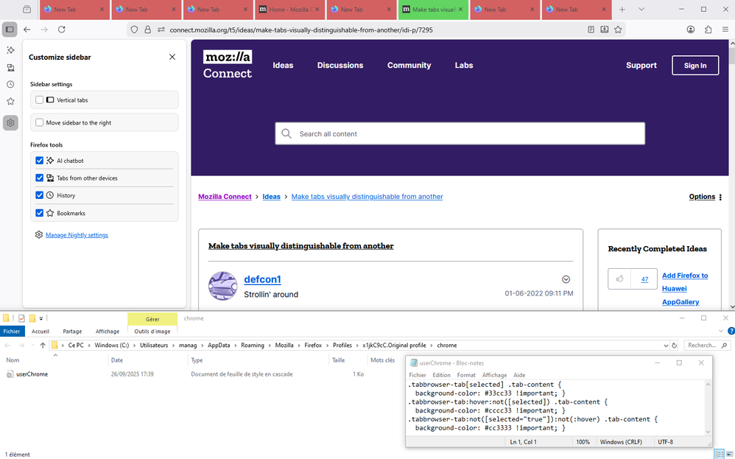Uncheck the Bookmarks tool checkbox
Screen dimensions: 735x459
point(39,213)
